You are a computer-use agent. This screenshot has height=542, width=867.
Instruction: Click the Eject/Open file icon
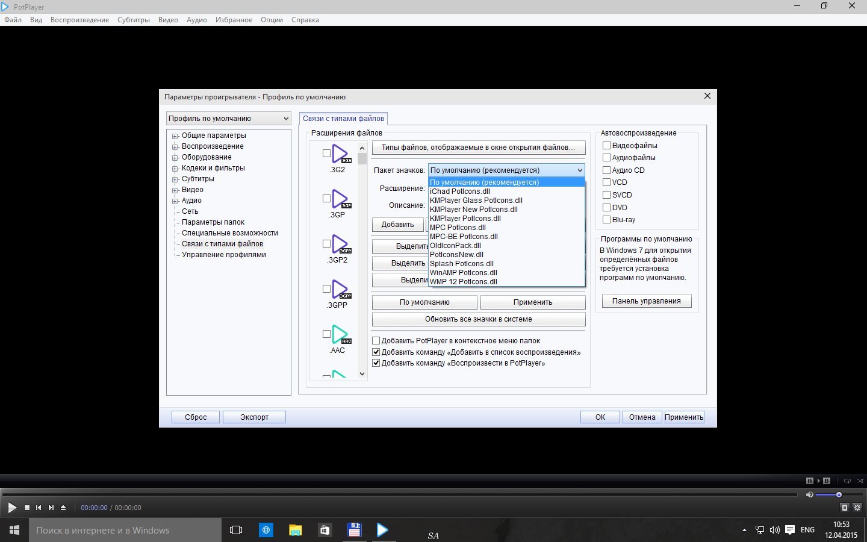pos(63,508)
